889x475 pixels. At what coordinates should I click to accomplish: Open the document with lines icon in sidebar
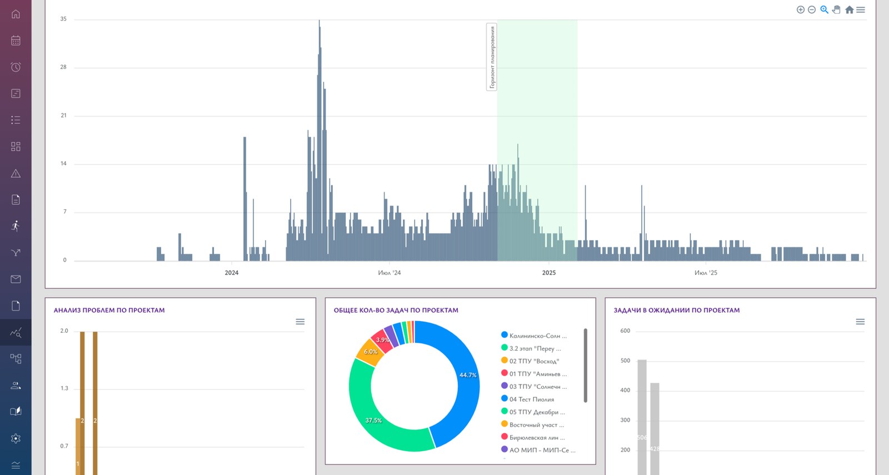[x=16, y=199]
